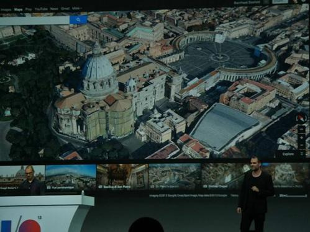Click the Explore label
310x232 pixels.
click(288, 154)
